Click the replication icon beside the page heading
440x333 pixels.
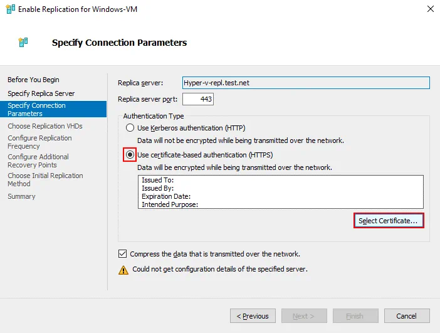[x=24, y=43]
